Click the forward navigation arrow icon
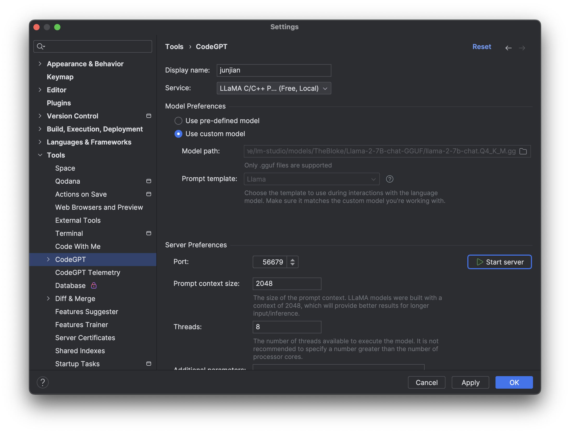 click(x=522, y=48)
